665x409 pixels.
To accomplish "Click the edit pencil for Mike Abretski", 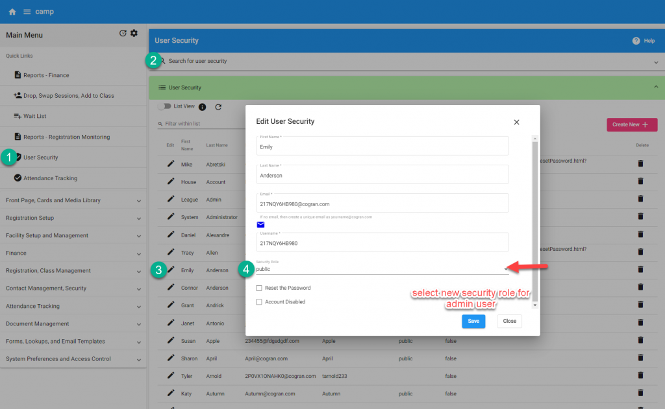I will [x=171, y=164].
